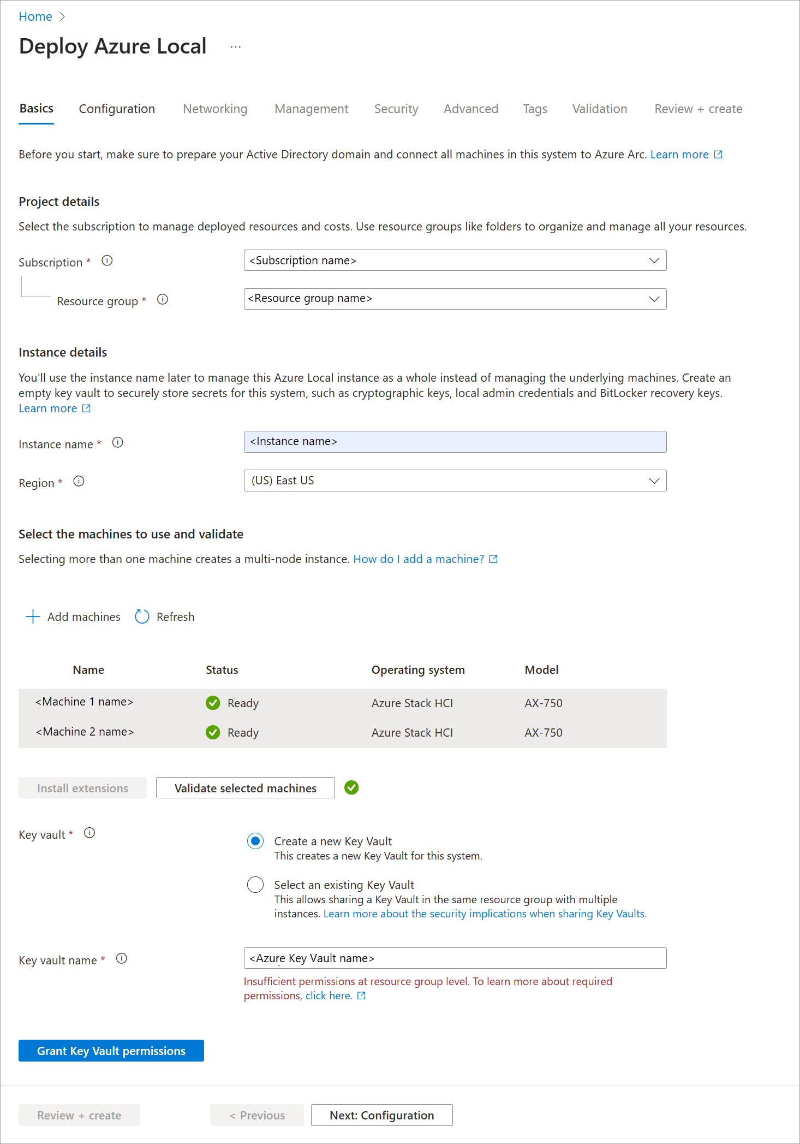
Task: Click the Resource group info icon
Action: coord(163,299)
